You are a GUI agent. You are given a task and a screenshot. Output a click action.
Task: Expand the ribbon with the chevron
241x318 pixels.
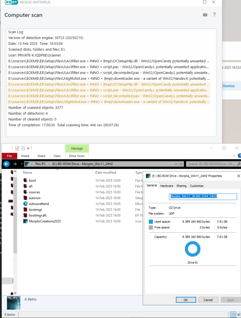(x=234, y=156)
